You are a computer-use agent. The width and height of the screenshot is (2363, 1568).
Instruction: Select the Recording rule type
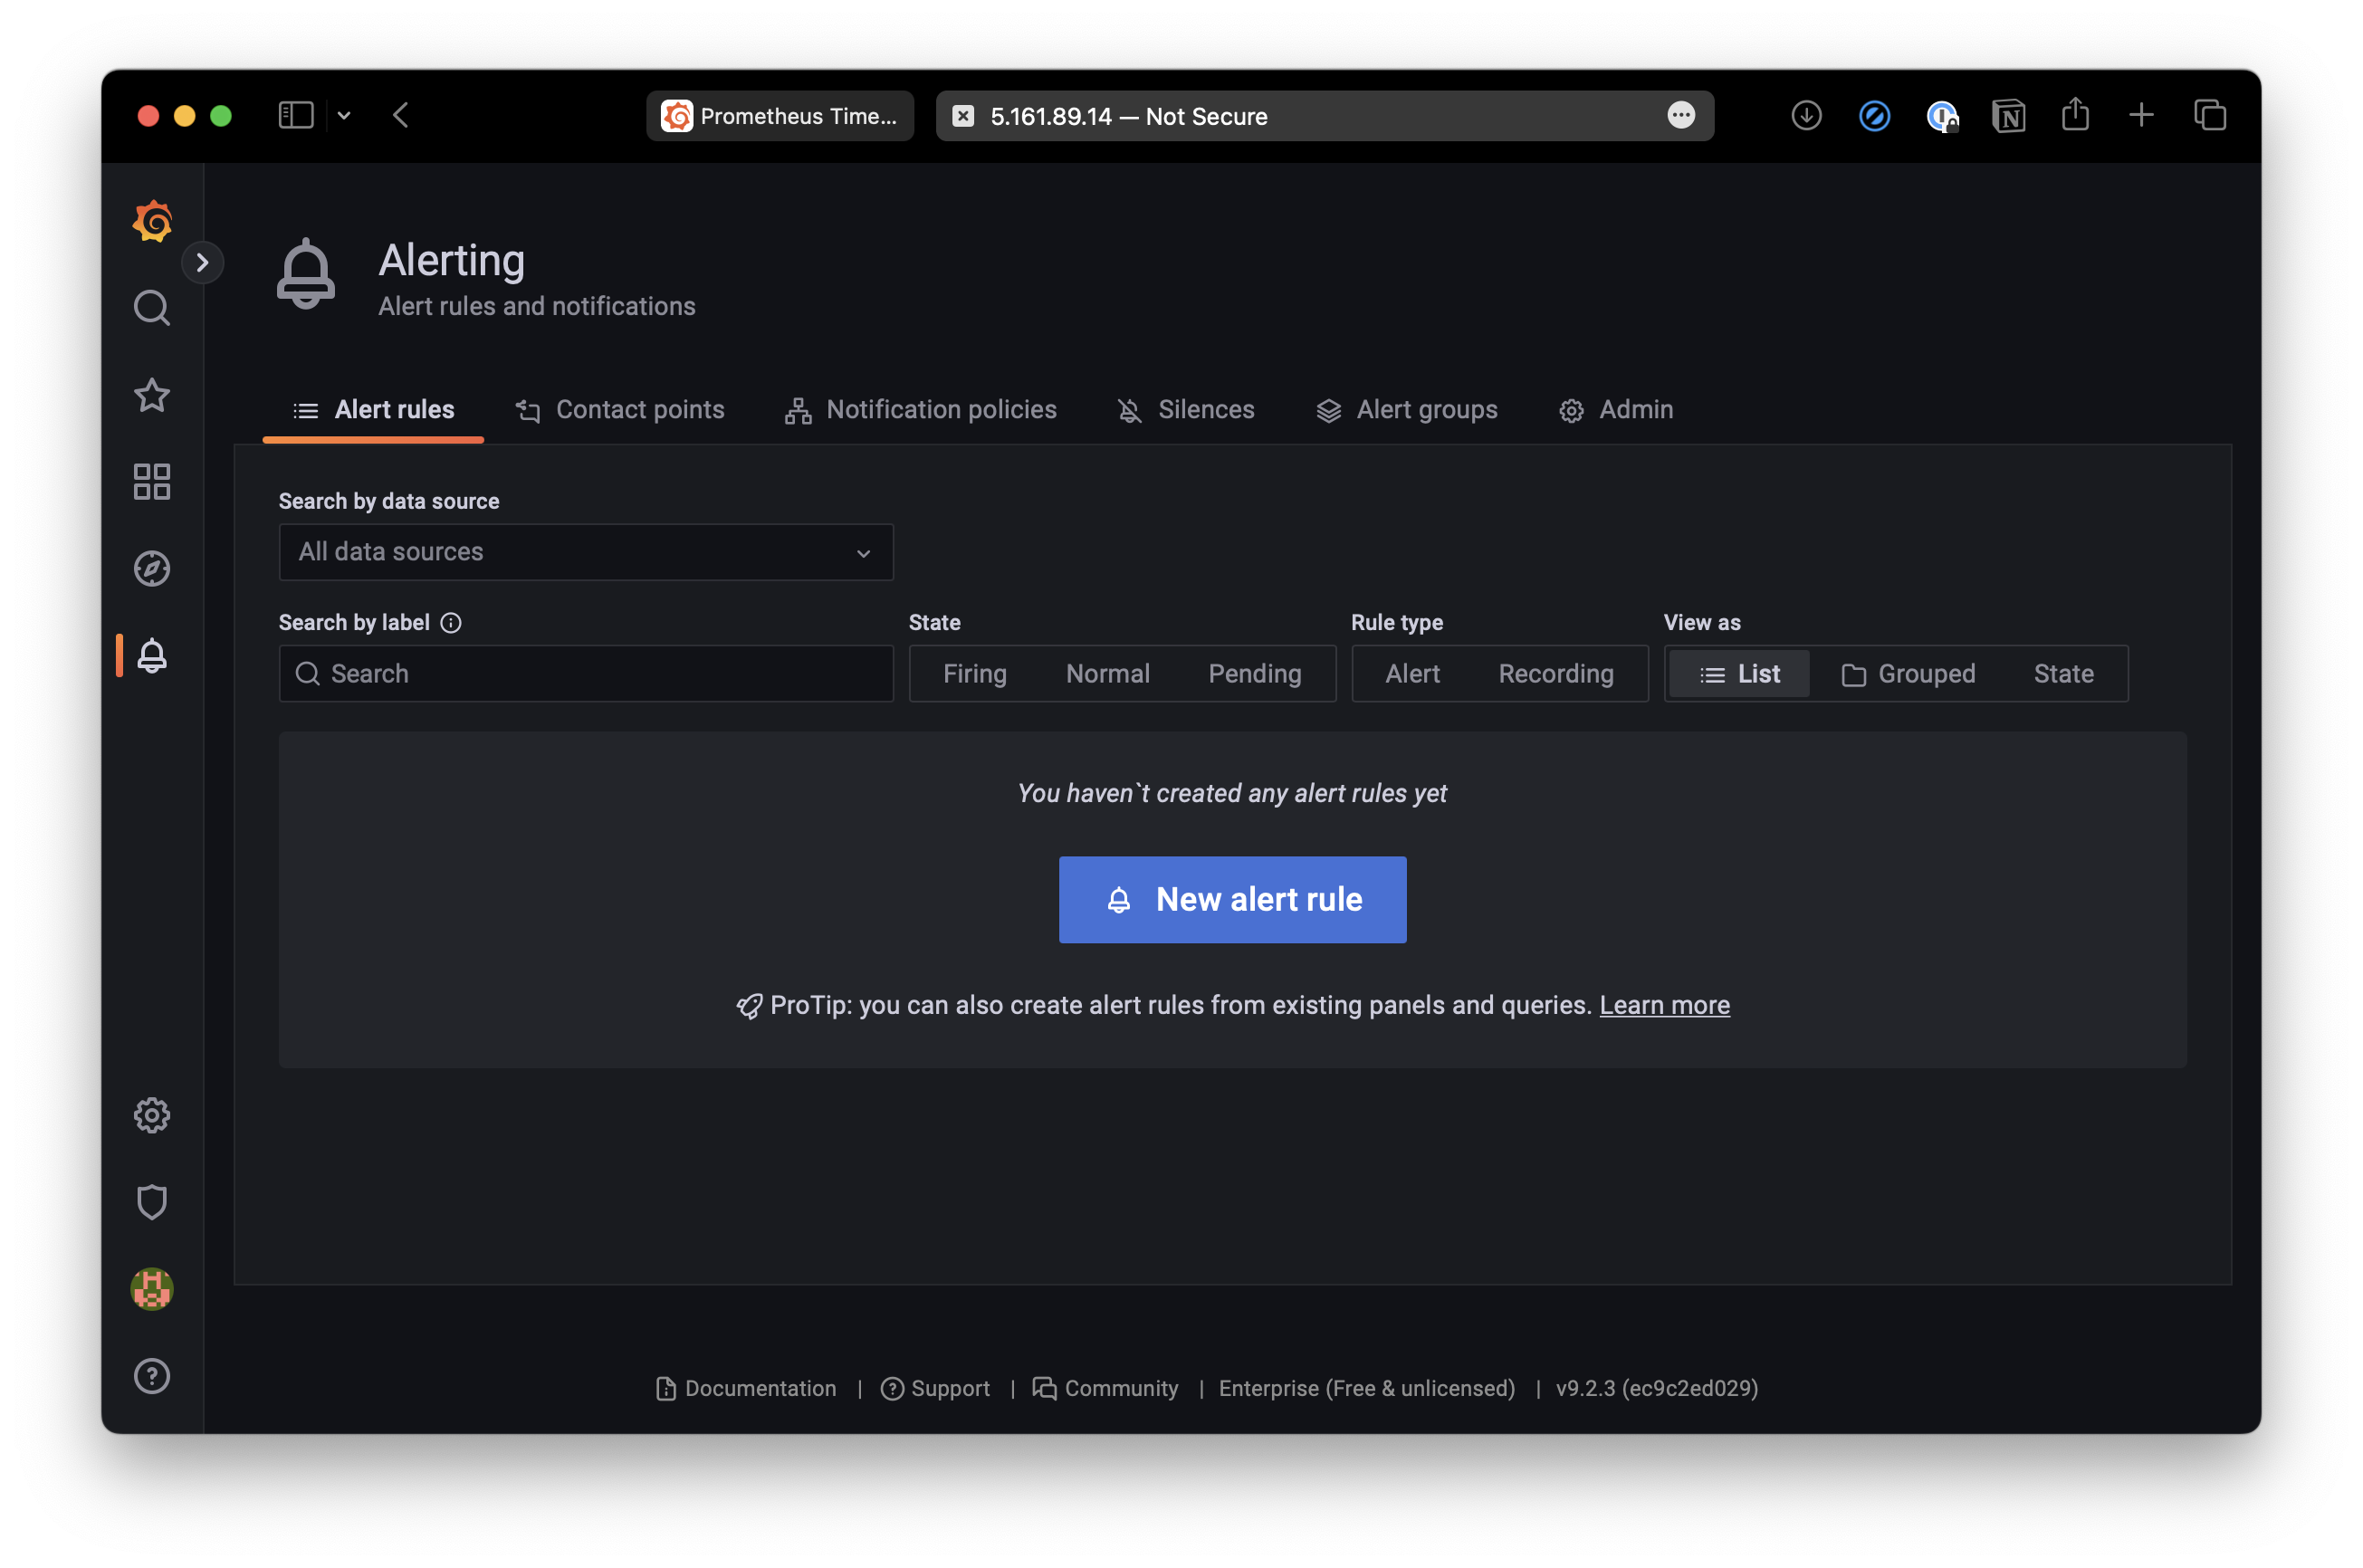click(1555, 672)
